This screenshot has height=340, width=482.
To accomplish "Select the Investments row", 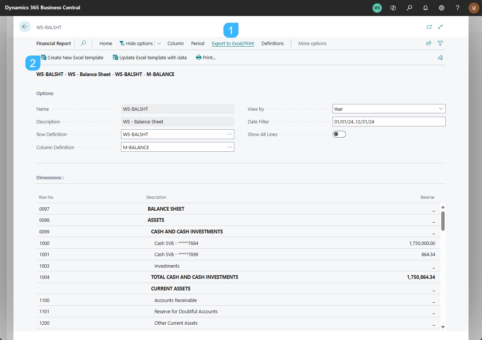I will pos(238,266).
